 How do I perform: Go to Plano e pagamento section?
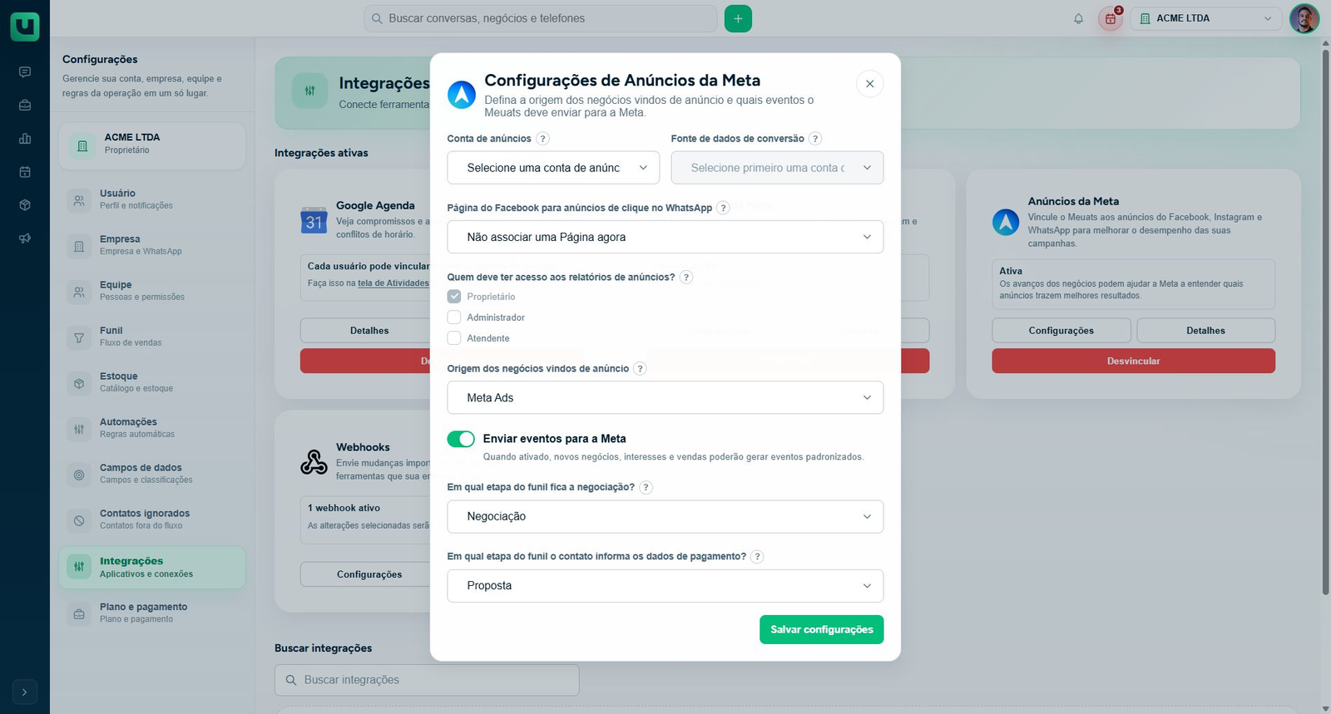[x=152, y=613]
